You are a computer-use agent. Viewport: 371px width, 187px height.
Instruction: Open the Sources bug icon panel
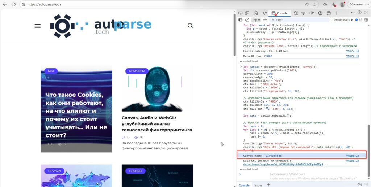pyautogui.click(x=296, y=13)
